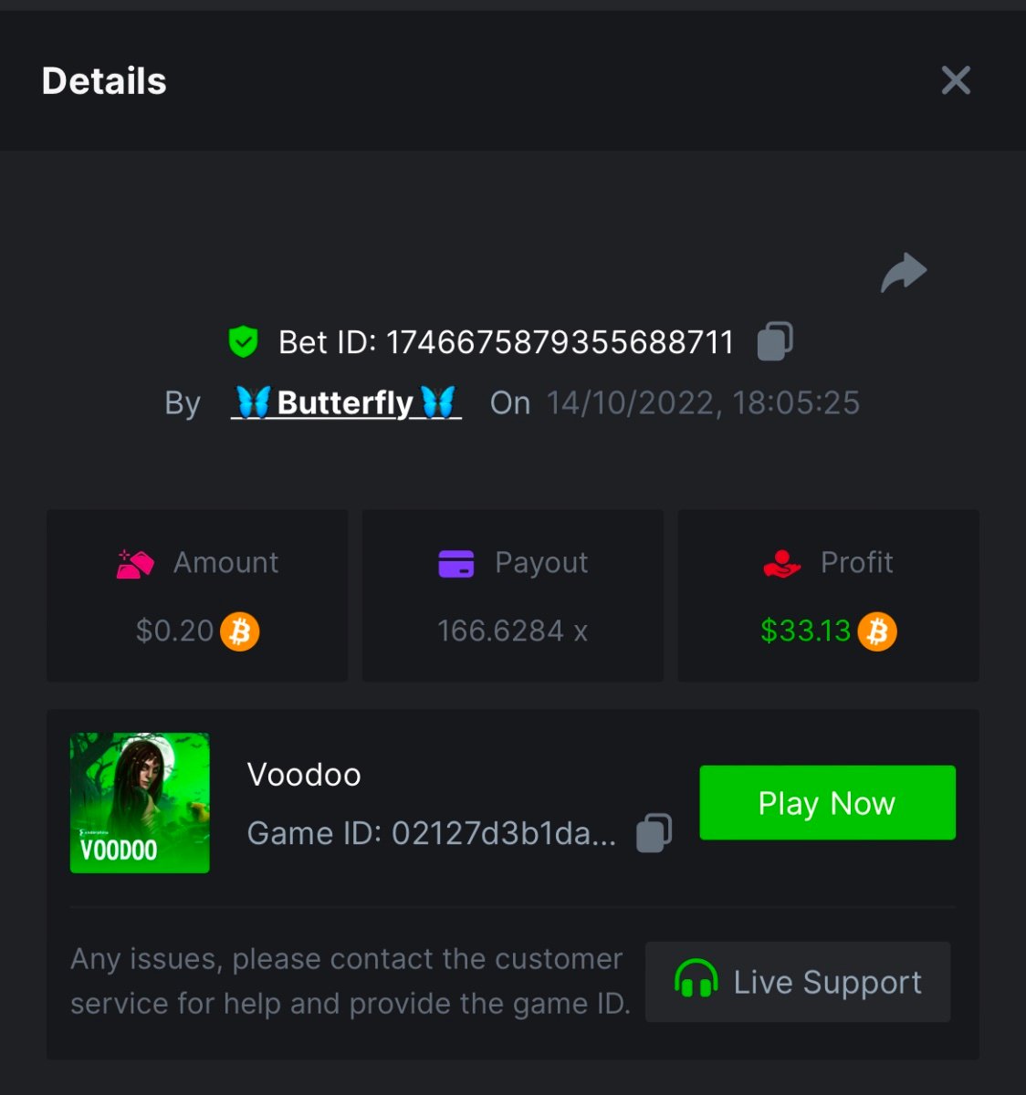Click the share arrow icon

(904, 272)
